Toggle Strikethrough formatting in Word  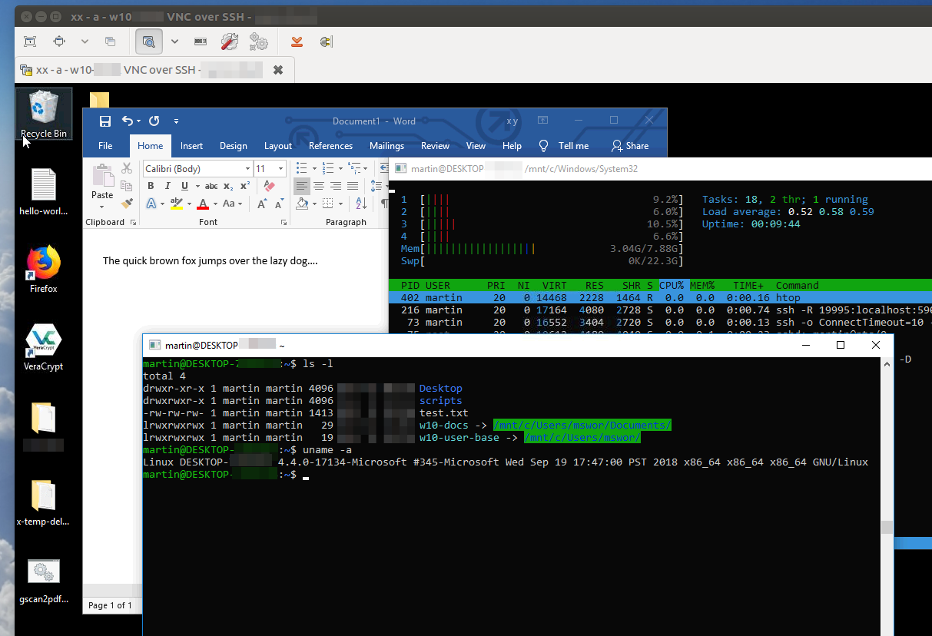211,186
